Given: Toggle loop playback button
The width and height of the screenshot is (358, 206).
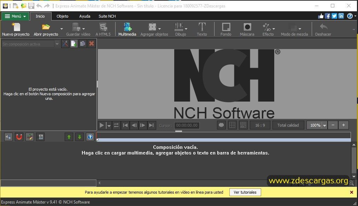Looking at the screenshot, I should click(116, 125).
